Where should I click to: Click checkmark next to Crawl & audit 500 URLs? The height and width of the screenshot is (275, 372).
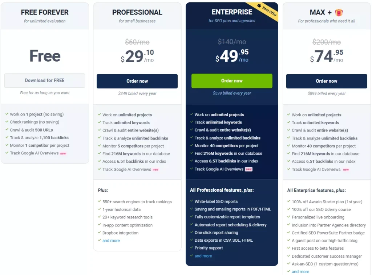7,130
